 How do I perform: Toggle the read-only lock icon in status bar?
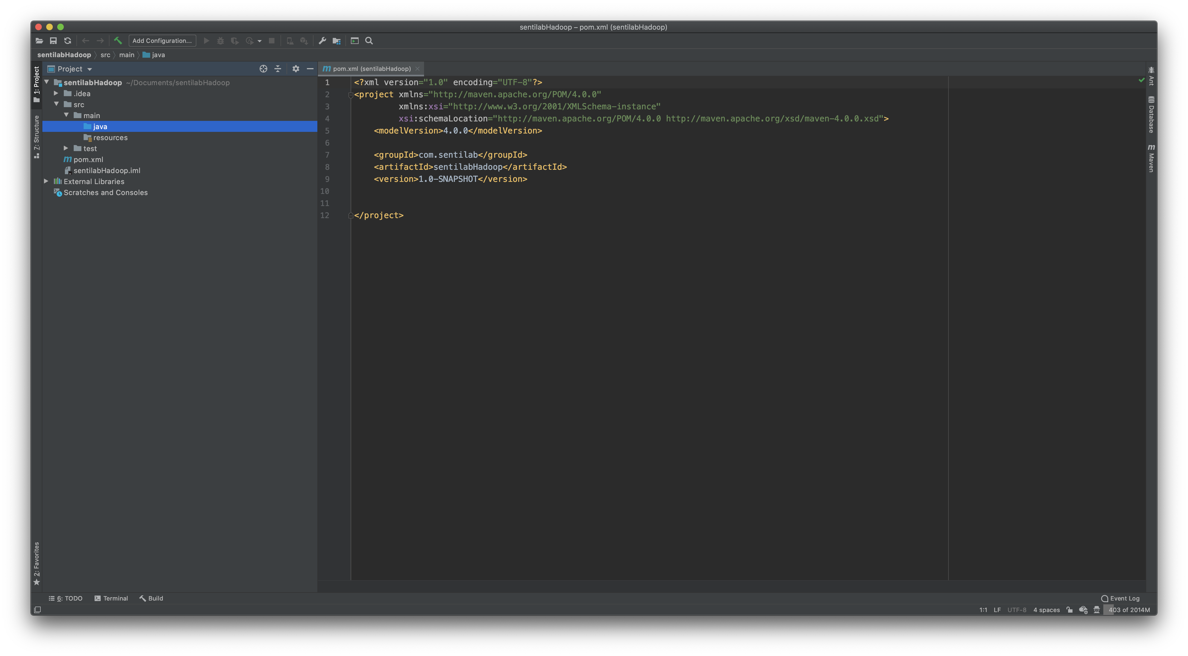tap(1069, 610)
